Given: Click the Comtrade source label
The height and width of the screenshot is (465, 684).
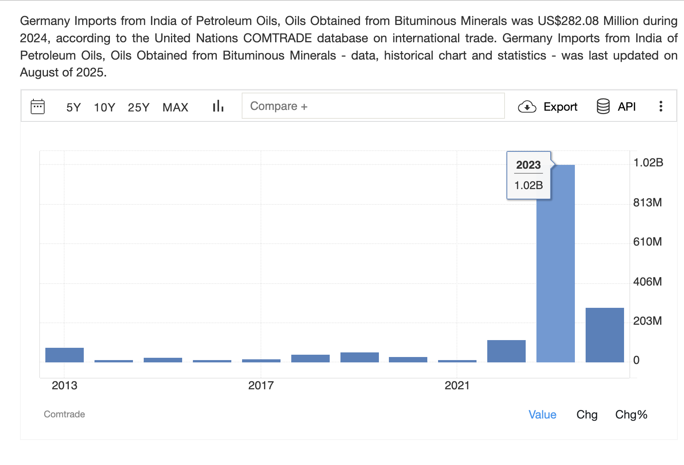Looking at the screenshot, I should coord(64,414).
